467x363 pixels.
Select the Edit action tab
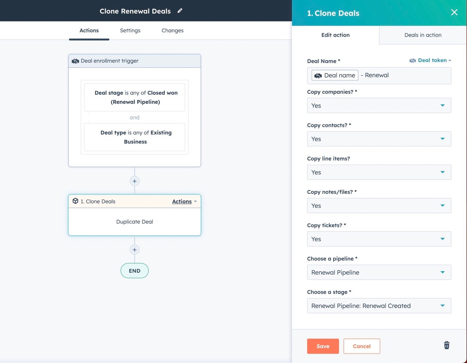pyautogui.click(x=335, y=35)
